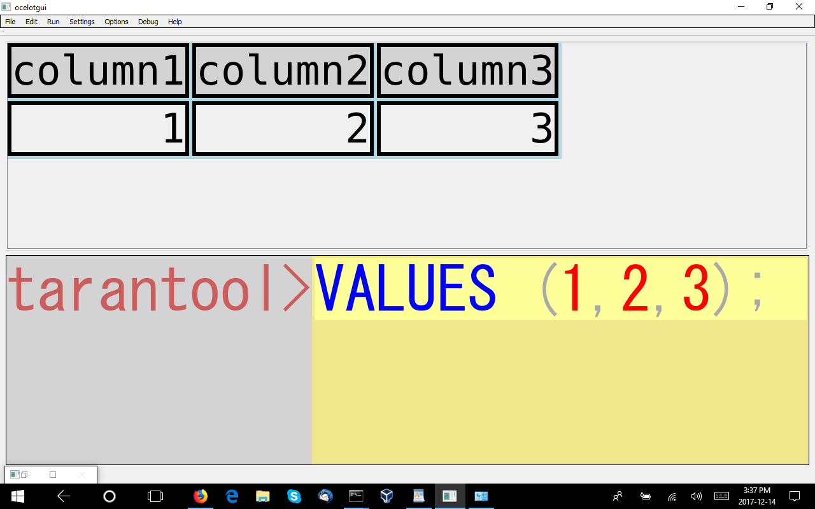Click the taskbar Back arrow
815x509 pixels.
[64, 496]
